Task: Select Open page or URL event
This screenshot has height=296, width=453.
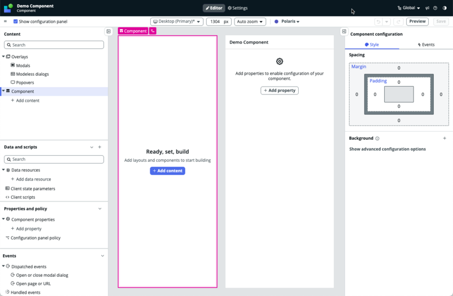Action: point(31,284)
